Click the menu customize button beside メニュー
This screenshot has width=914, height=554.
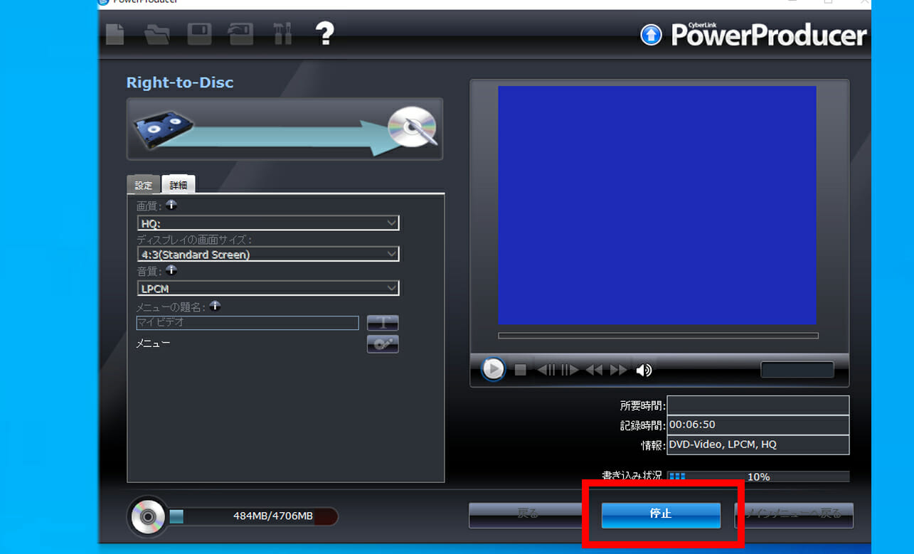point(383,344)
